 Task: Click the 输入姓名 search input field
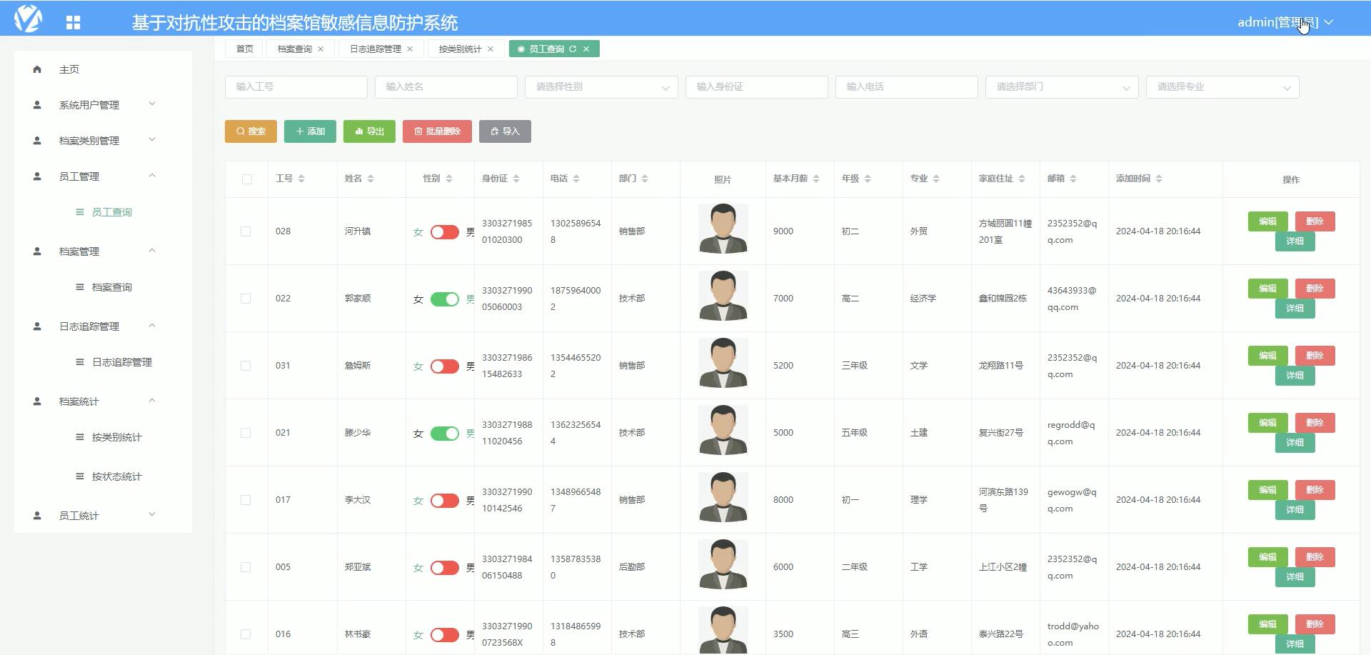click(446, 87)
